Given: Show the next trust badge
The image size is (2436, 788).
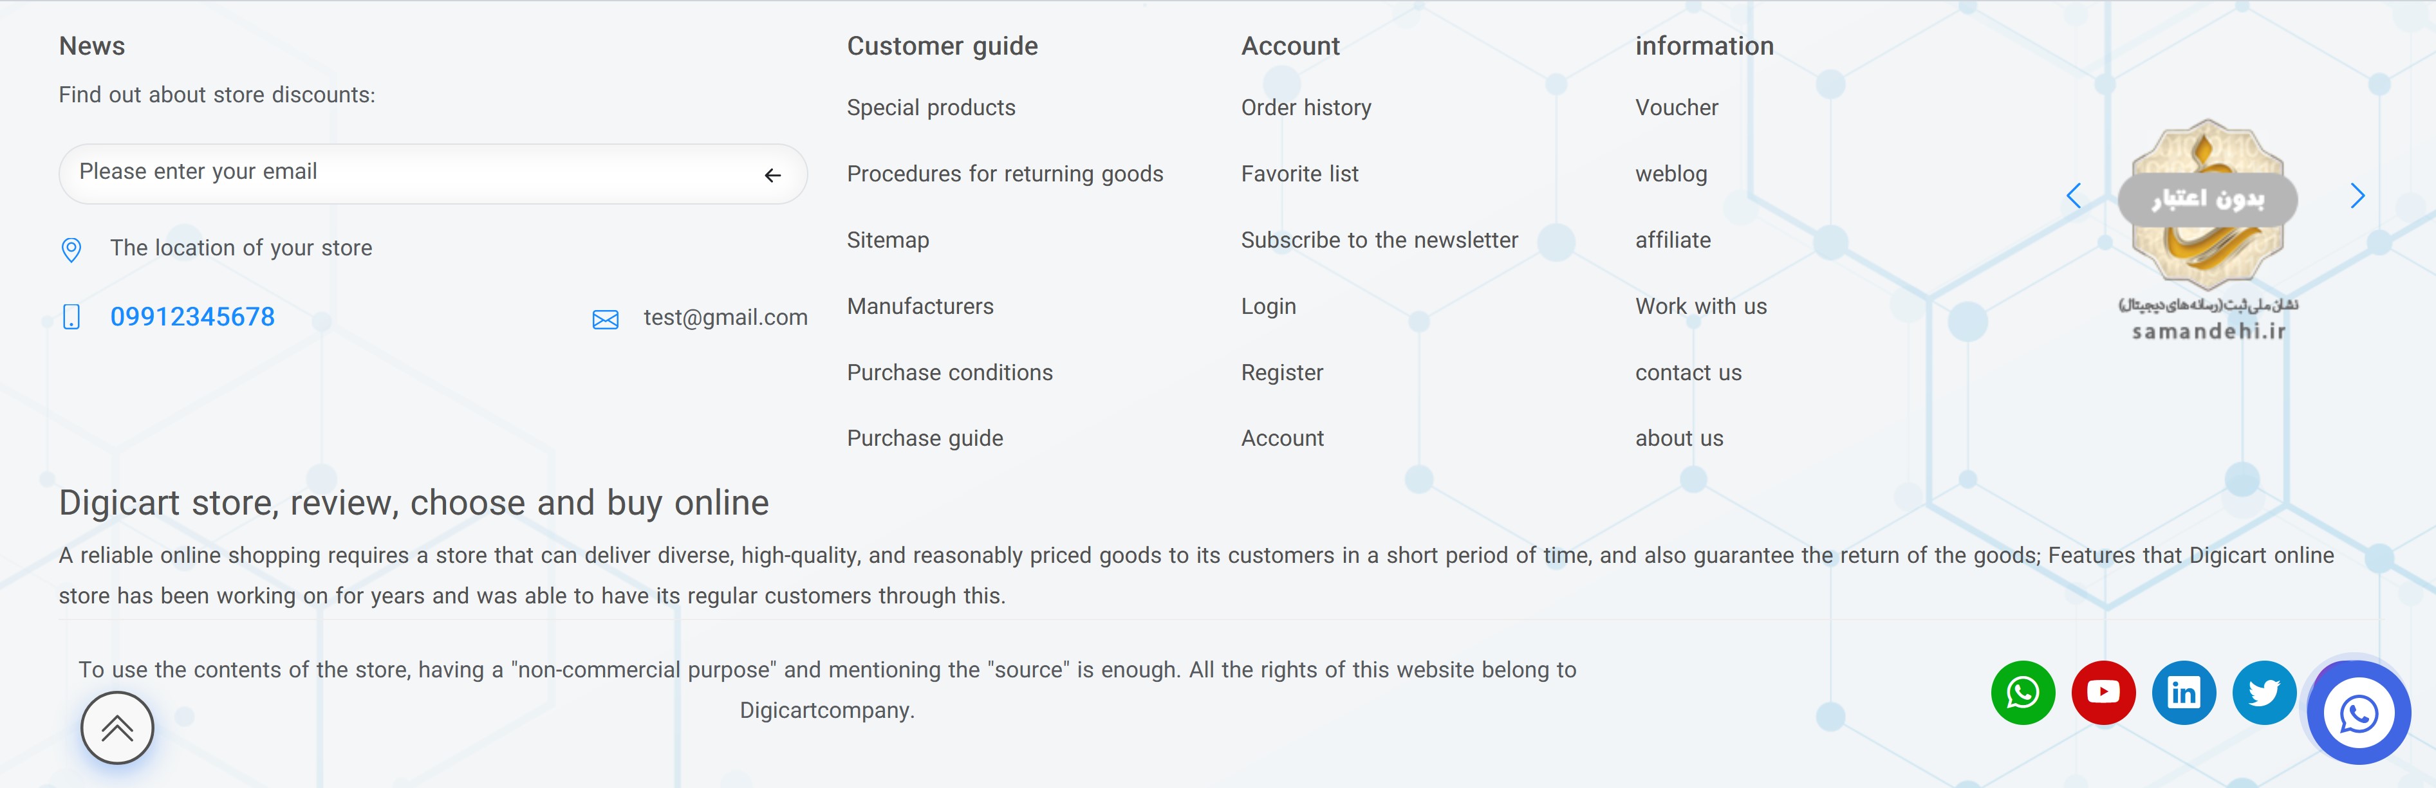Looking at the screenshot, I should coord(2357,196).
